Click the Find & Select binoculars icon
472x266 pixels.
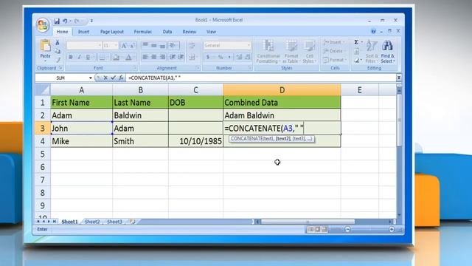[x=387, y=46]
